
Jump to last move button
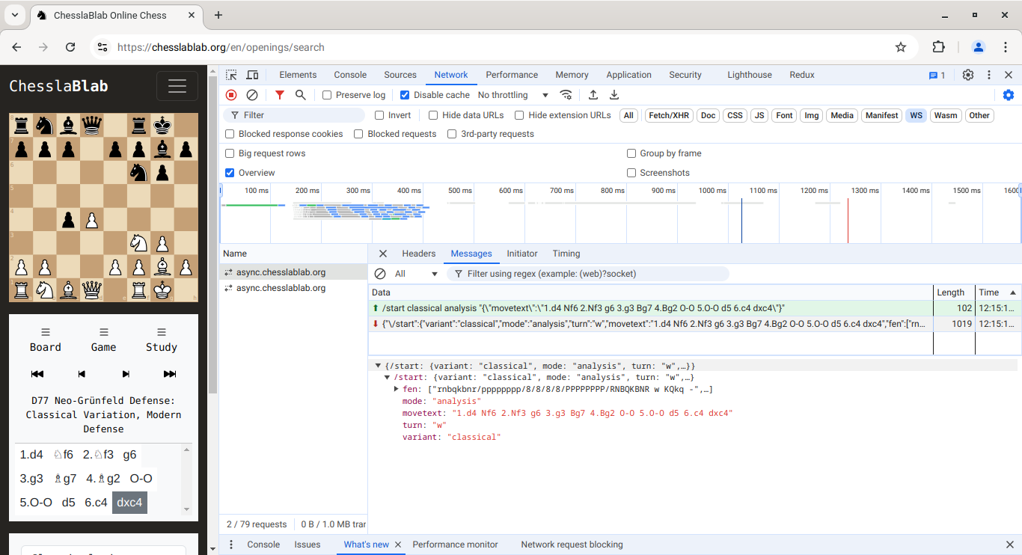(170, 374)
